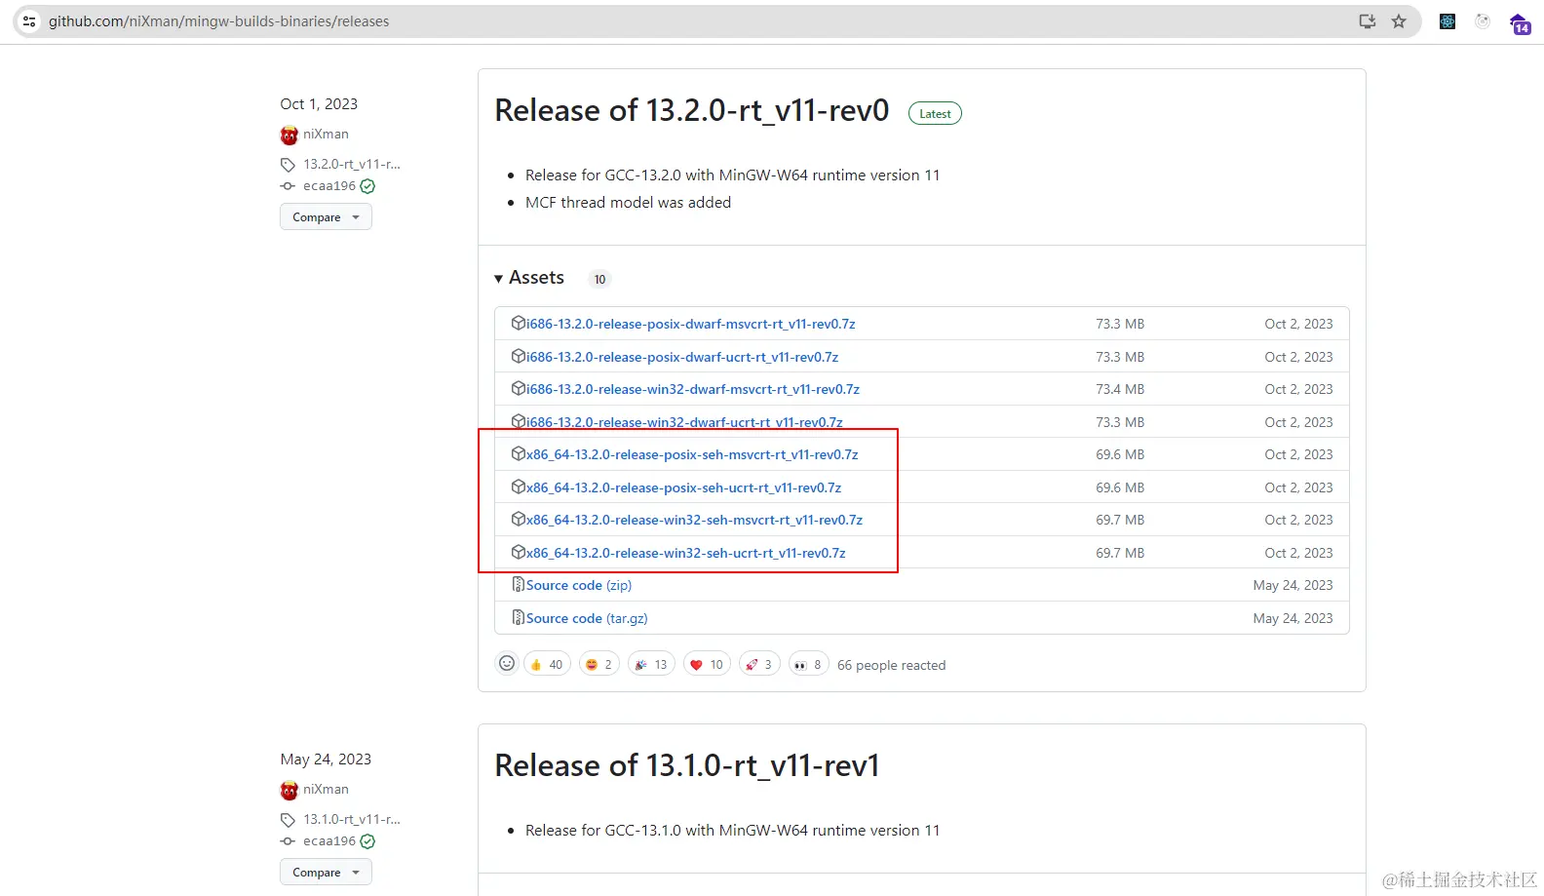
Task: Open Compare dropdown for 13.1.0 release
Action: pyautogui.click(x=326, y=872)
